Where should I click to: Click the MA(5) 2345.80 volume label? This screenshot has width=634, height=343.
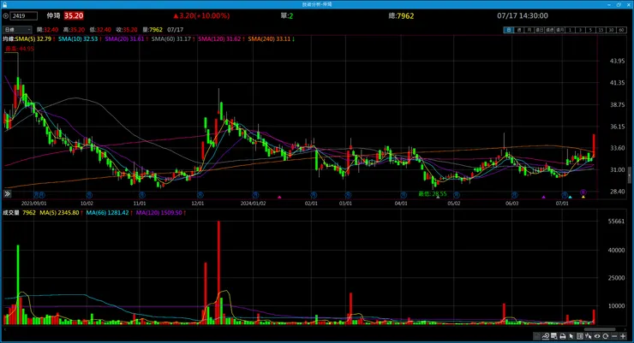tap(59, 212)
